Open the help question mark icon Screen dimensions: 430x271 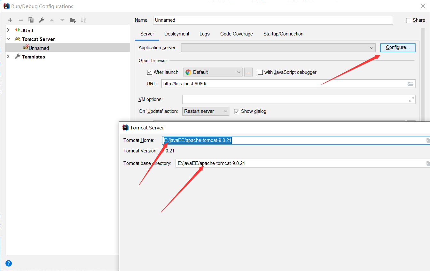9,264
